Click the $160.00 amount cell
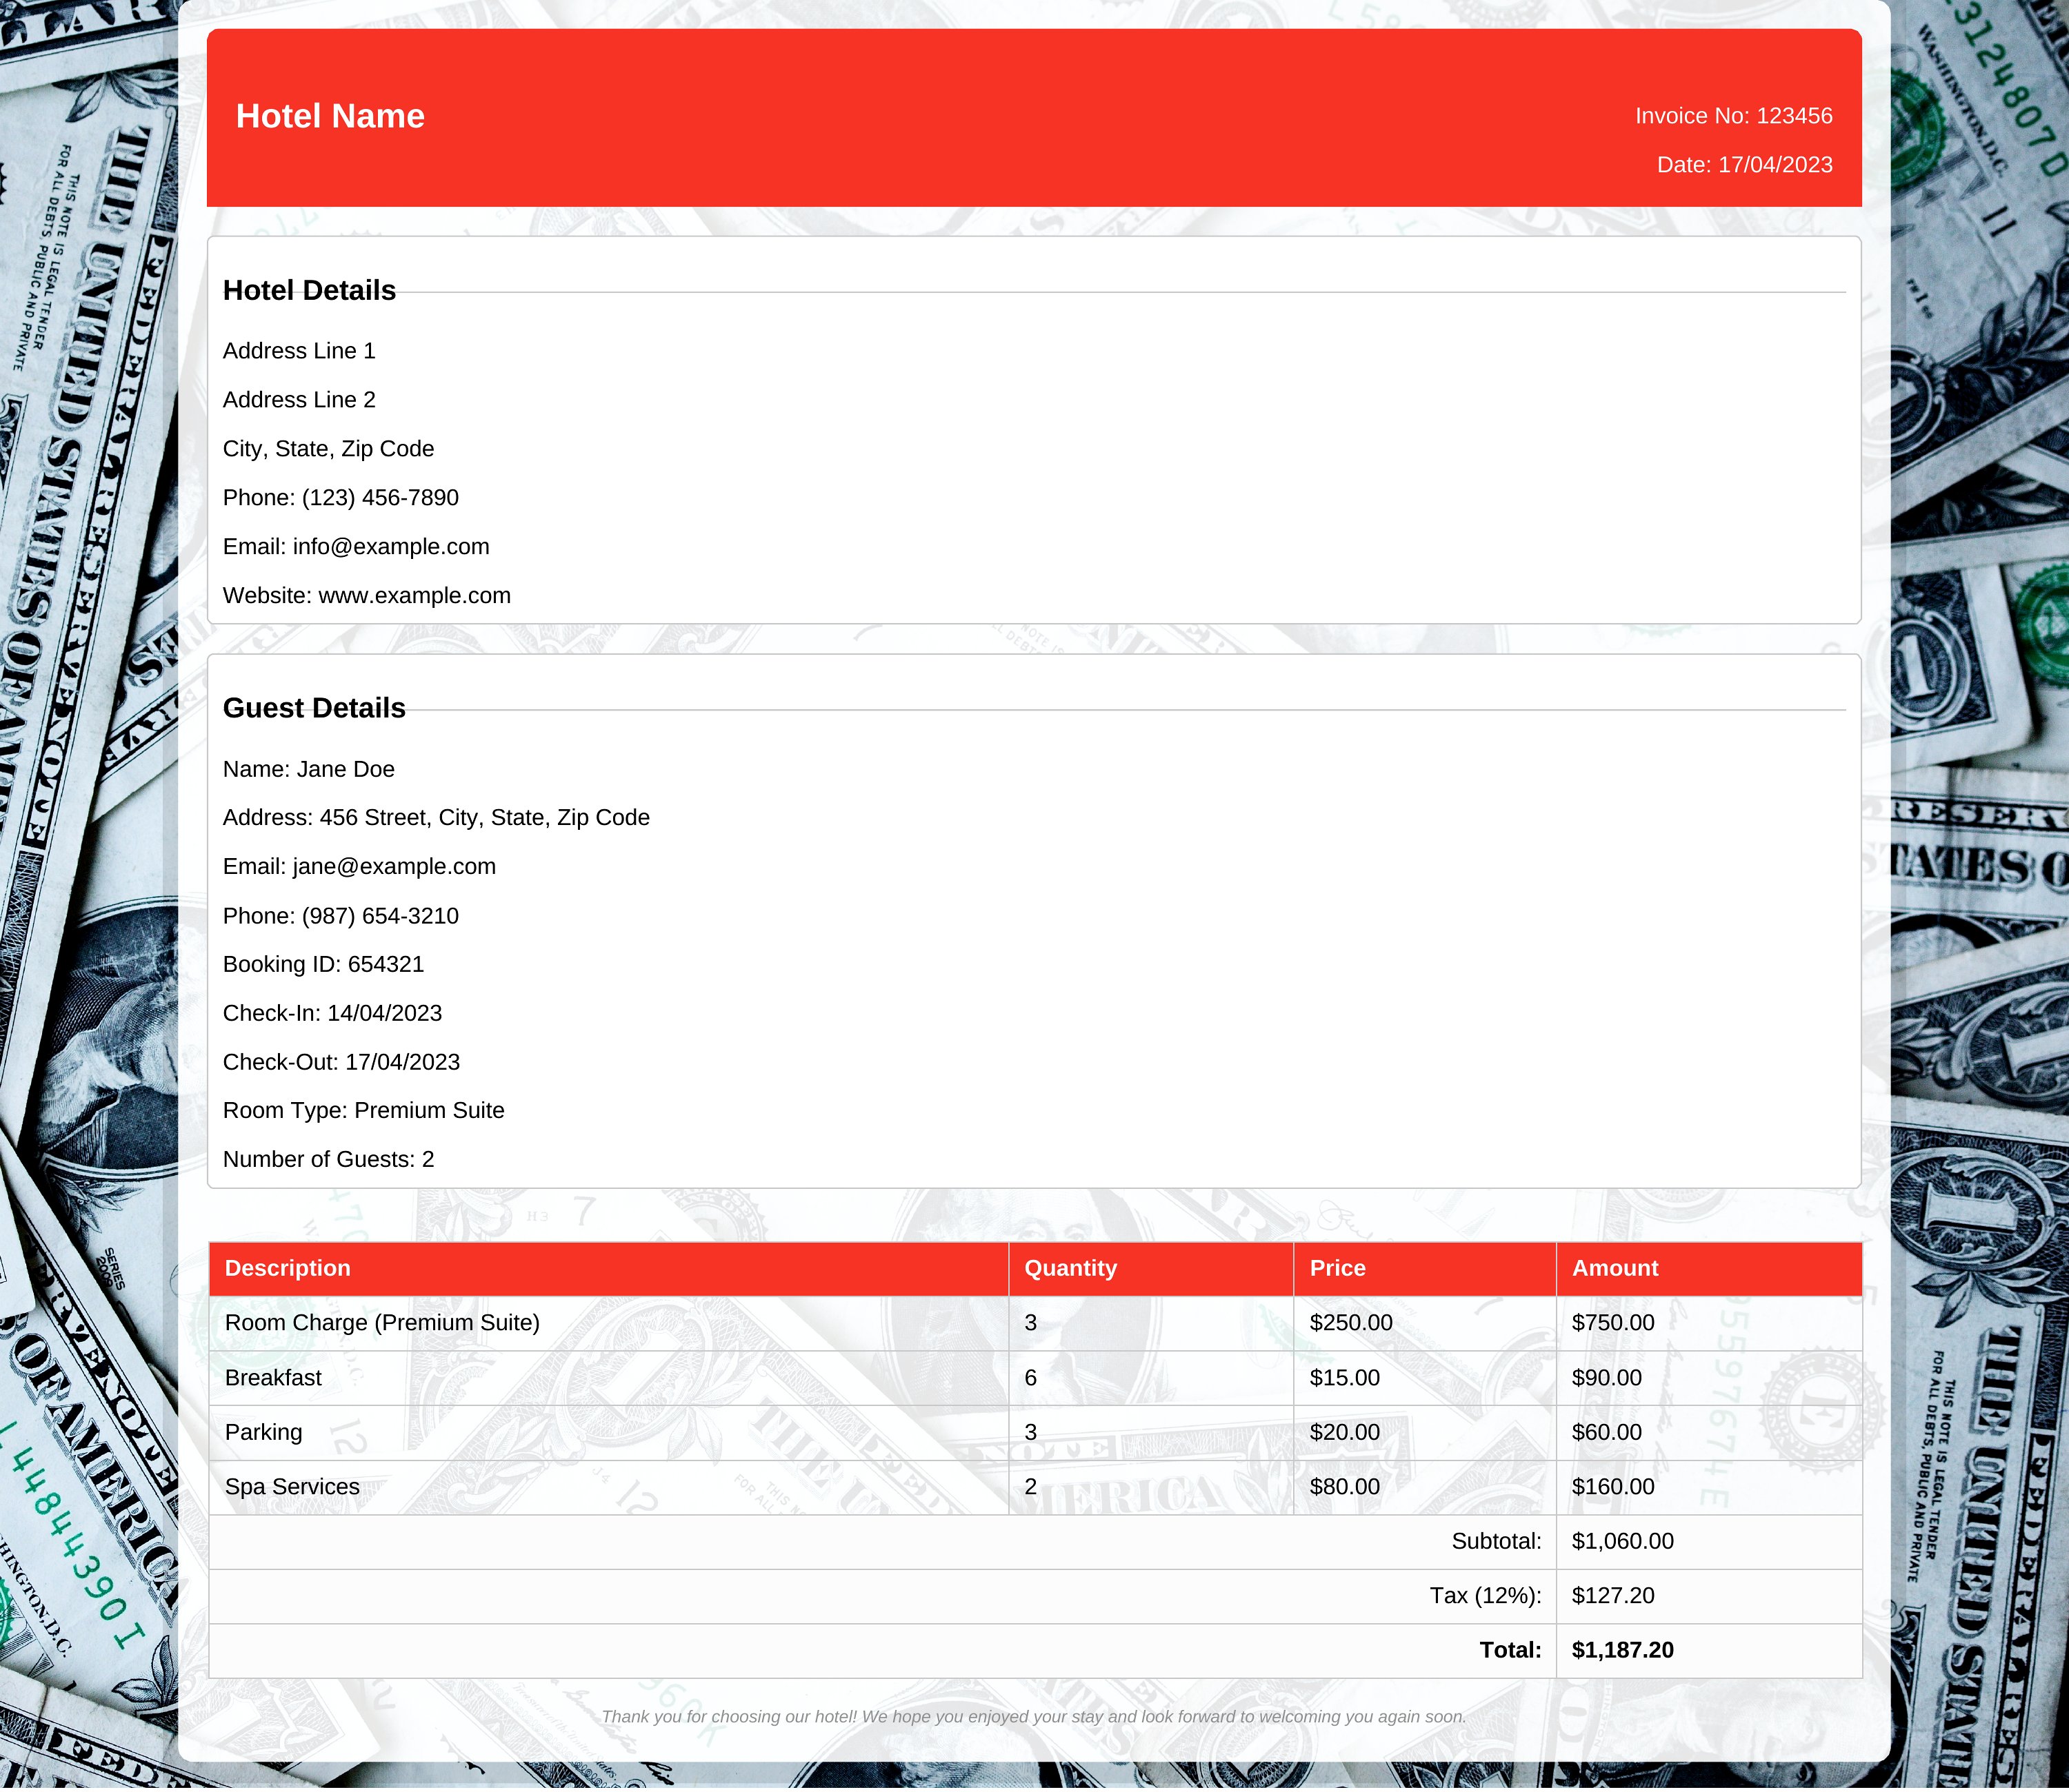The width and height of the screenshot is (2069, 1792). tap(1709, 1488)
